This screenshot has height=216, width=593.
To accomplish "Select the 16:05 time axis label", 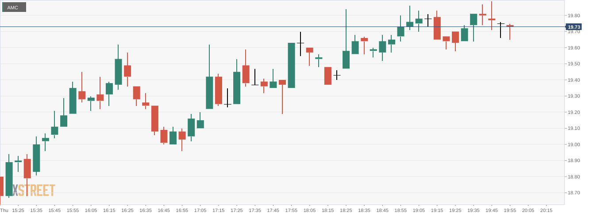I will click(91, 210).
